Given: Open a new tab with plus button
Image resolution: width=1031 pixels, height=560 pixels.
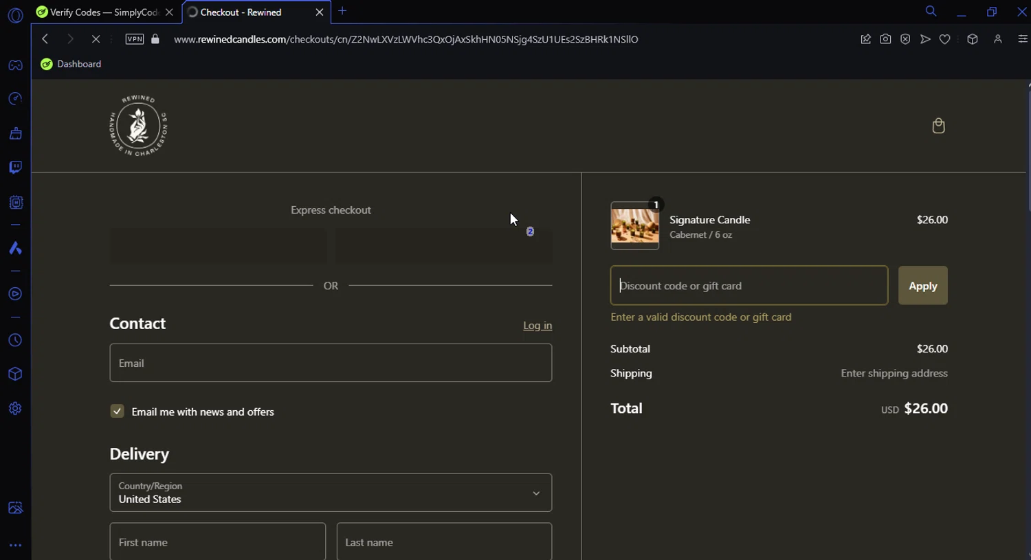Looking at the screenshot, I should [x=342, y=11].
